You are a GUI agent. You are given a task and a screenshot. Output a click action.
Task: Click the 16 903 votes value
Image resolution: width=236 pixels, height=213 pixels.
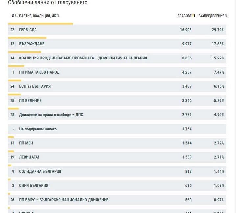[x=186, y=30]
